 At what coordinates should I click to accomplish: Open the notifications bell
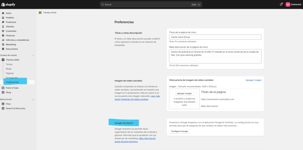281,4
